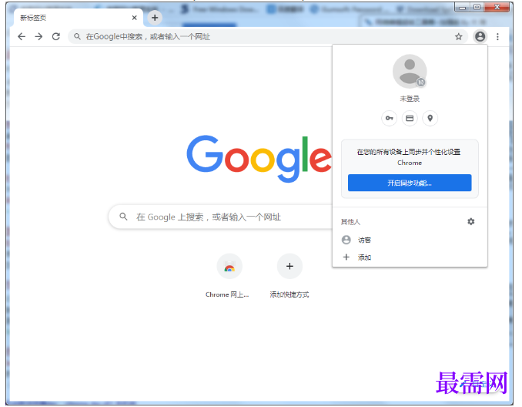Click the profile avatar in the toolbar
This screenshot has height=407, width=522.
click(480, 36)
